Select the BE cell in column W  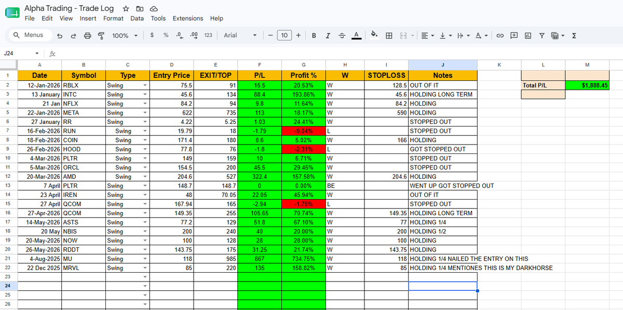click(345, 186)
